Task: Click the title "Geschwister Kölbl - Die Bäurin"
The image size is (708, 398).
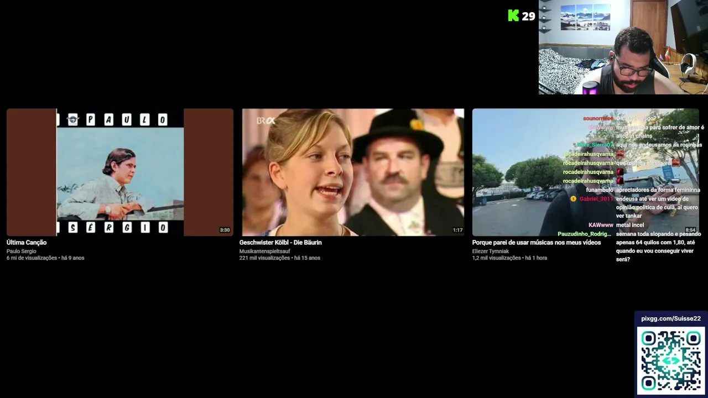Action: point(280,243)
